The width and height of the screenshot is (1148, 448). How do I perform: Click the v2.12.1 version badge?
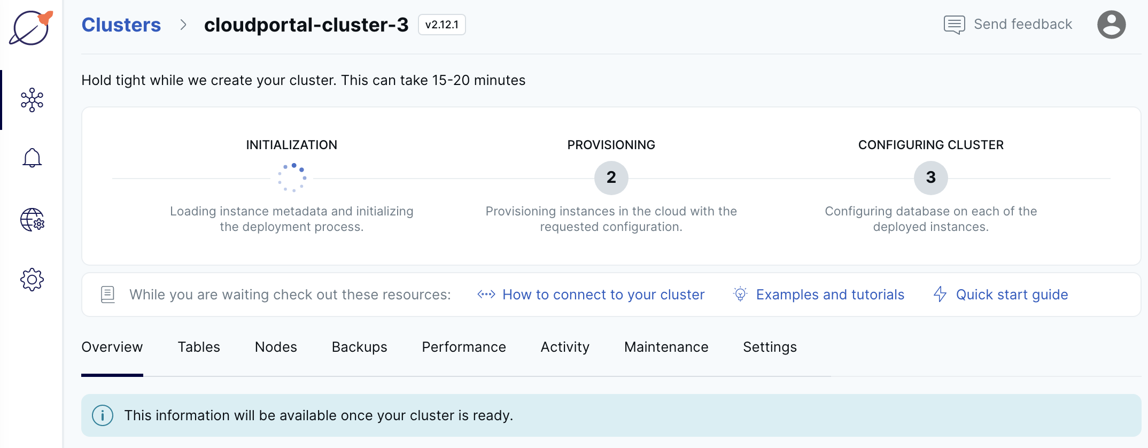[442, 25]
